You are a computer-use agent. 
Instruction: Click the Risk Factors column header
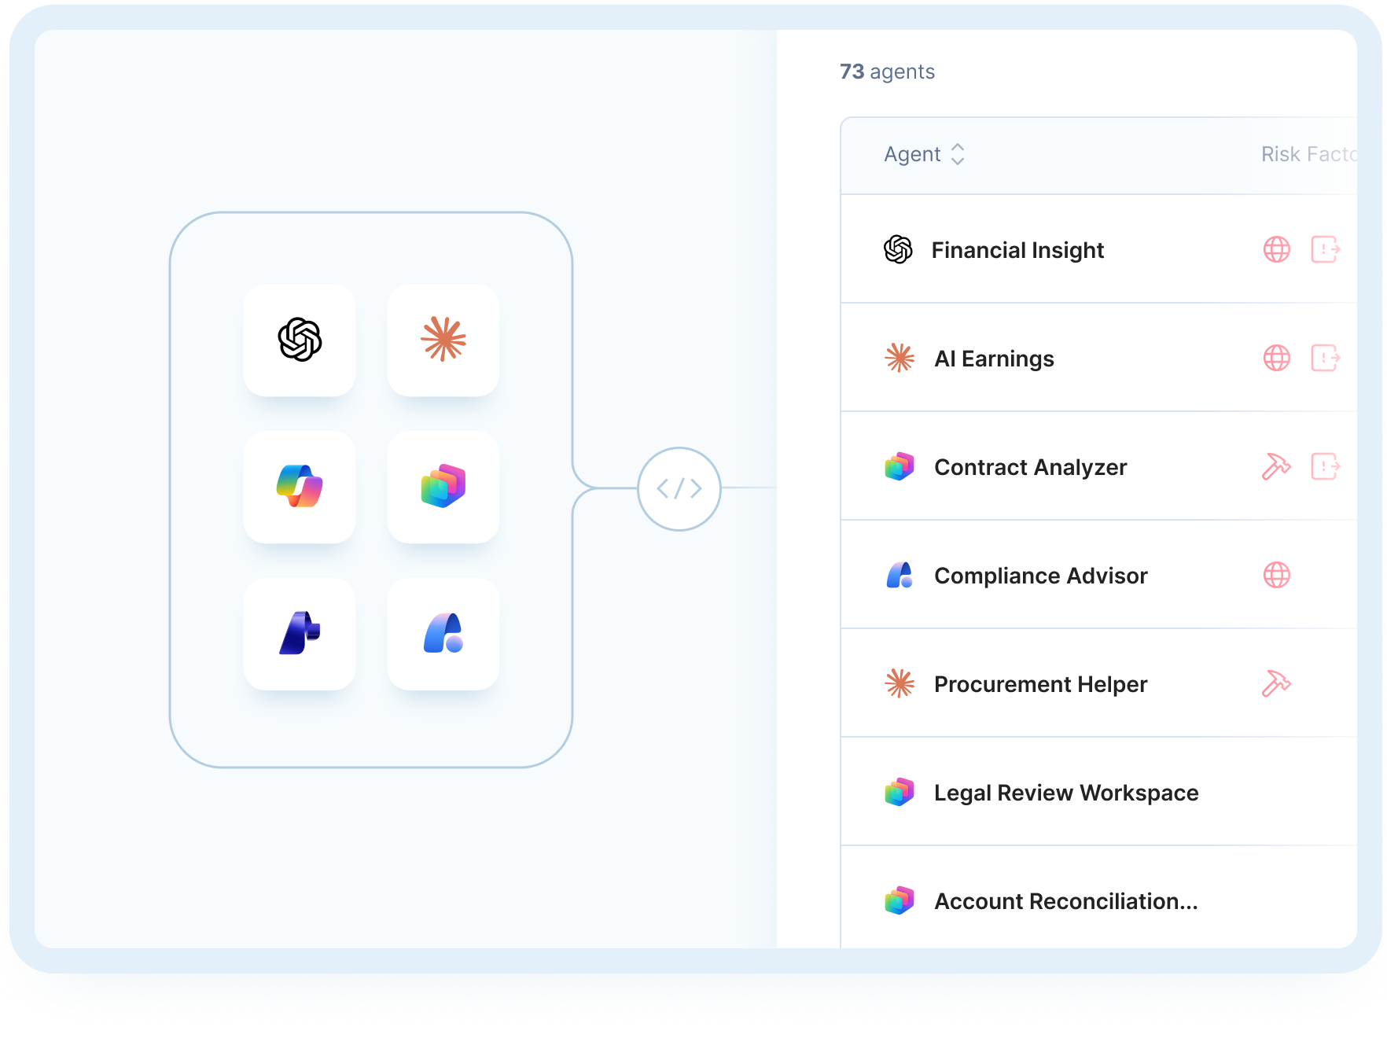tap(1309, 154)
